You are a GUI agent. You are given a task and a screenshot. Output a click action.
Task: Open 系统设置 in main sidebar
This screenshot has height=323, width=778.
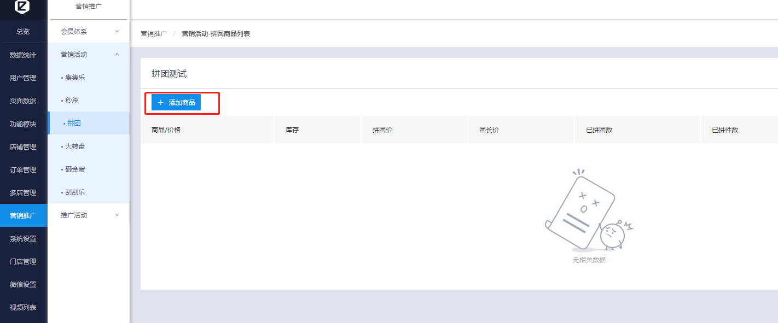click(23, 239)
